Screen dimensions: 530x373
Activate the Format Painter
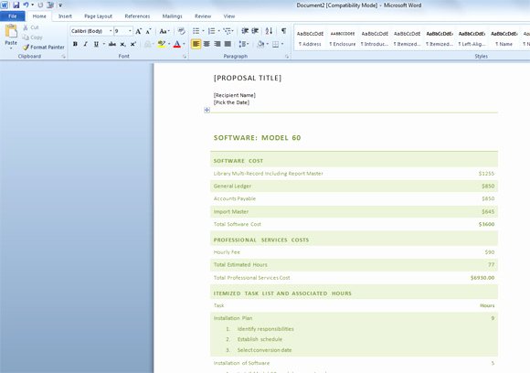tap(44, 47)
